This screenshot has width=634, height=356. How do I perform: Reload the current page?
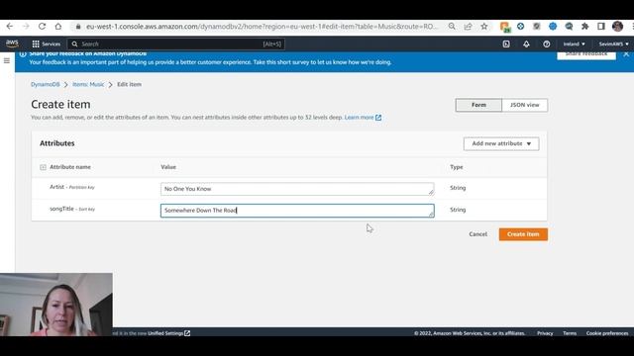pos(42,27)
